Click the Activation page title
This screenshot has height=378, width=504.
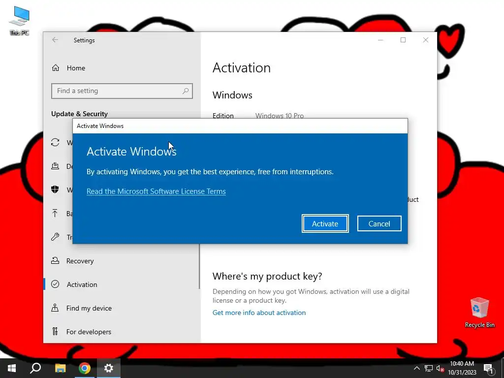click(241, 68)
